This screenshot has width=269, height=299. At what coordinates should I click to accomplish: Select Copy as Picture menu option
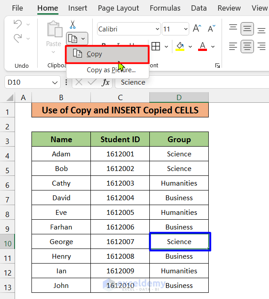111,70
